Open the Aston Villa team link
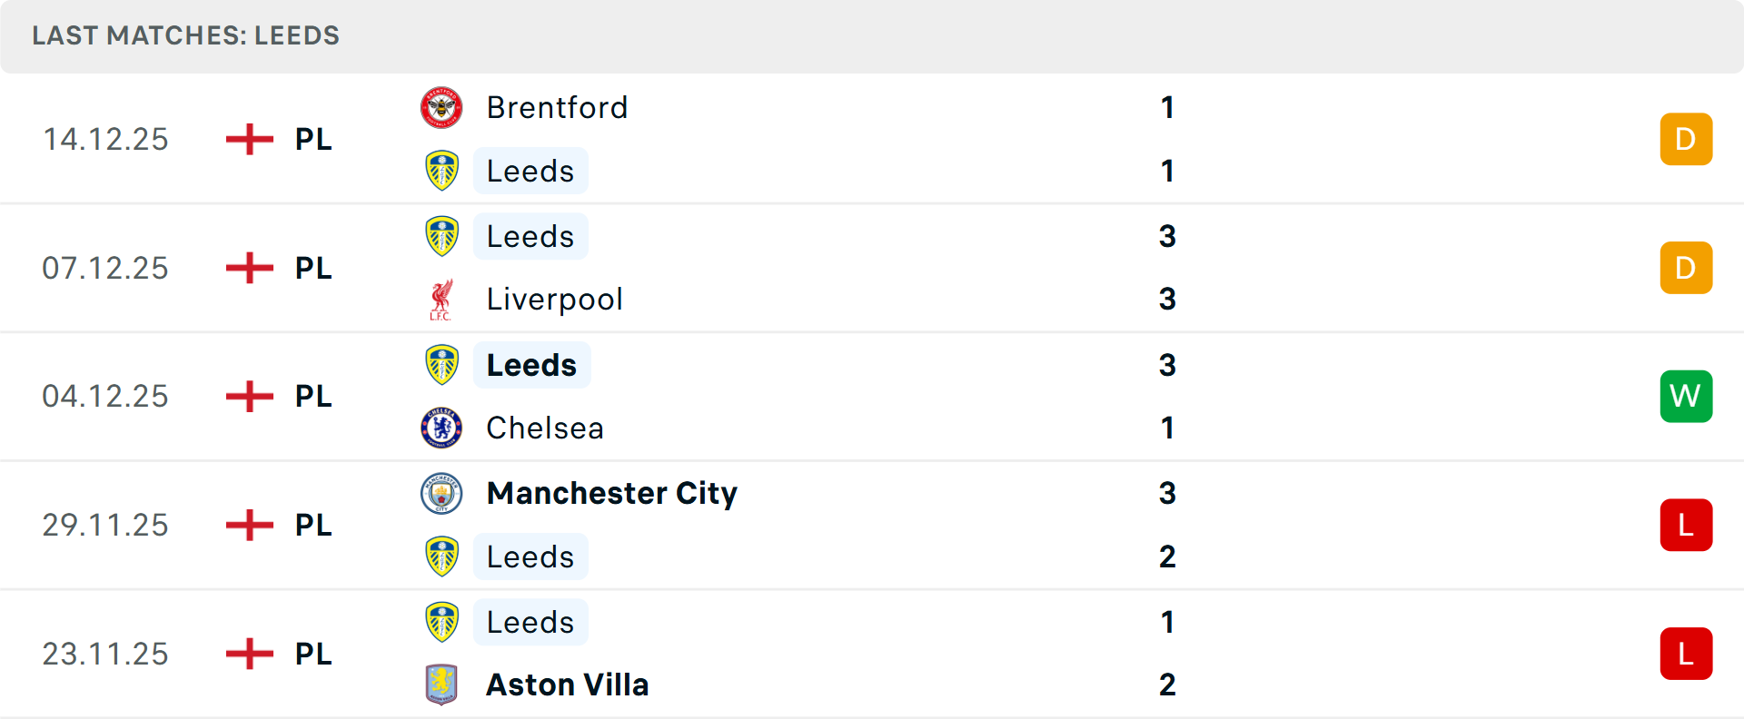This screenshot has height=719, width=1744. 568,685
